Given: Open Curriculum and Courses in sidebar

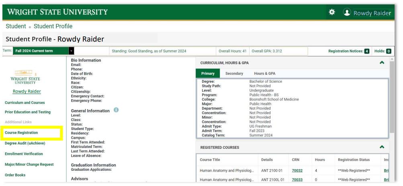Looking at the screenshot, I should pyautogui.click(x=25, y=102).
